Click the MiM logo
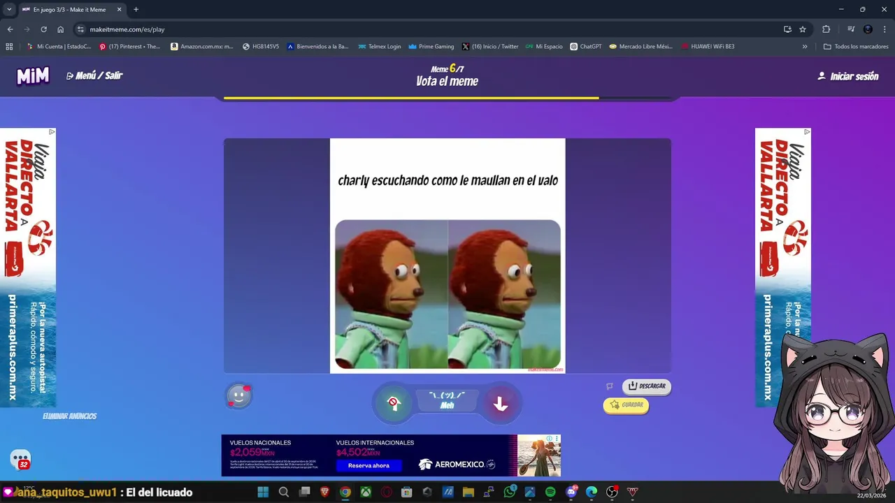Screen dimensions: 895x503 tap(33, 75)
